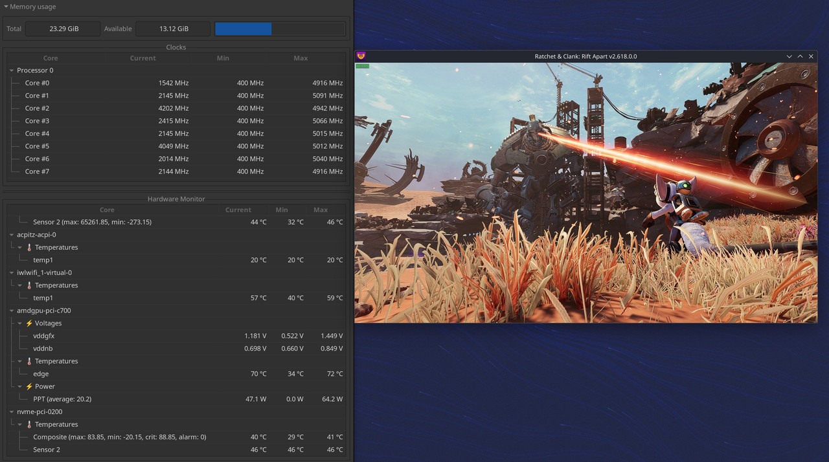This screenshot has height=462, width=829.
Task: Collapse the acpitz-acpi-0 sensor group
Action: tap(12, 235)
